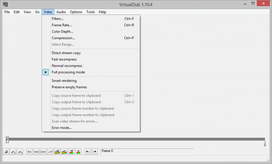Click the Frame 0 position field
The height and width of the screenshot is (164, 272).
(x=147, y=151)
